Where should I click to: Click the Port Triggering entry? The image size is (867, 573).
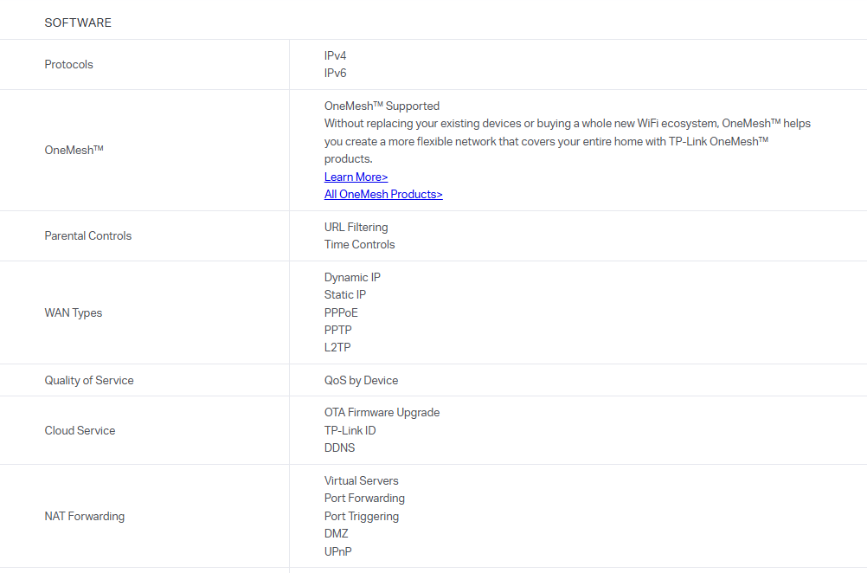pyautogui.click(x=362, y=516)
